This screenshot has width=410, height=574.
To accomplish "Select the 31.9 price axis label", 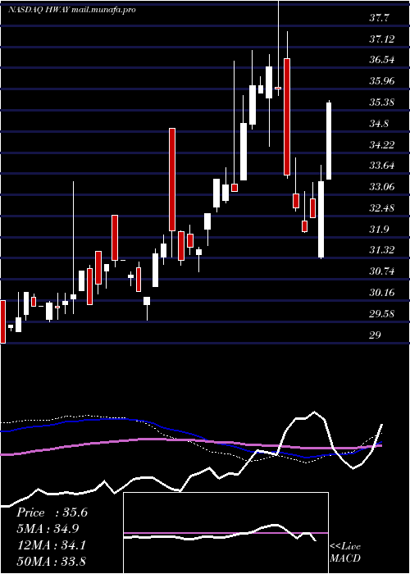I will (x=379, y=229).
